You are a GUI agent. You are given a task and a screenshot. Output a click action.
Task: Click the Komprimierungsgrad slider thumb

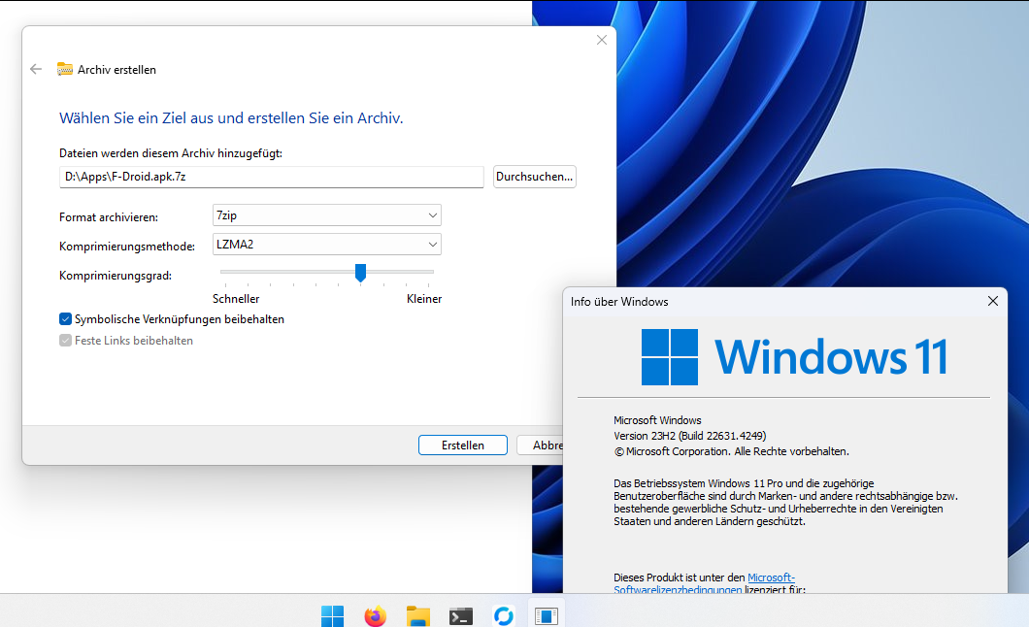(x=360, y=272)
